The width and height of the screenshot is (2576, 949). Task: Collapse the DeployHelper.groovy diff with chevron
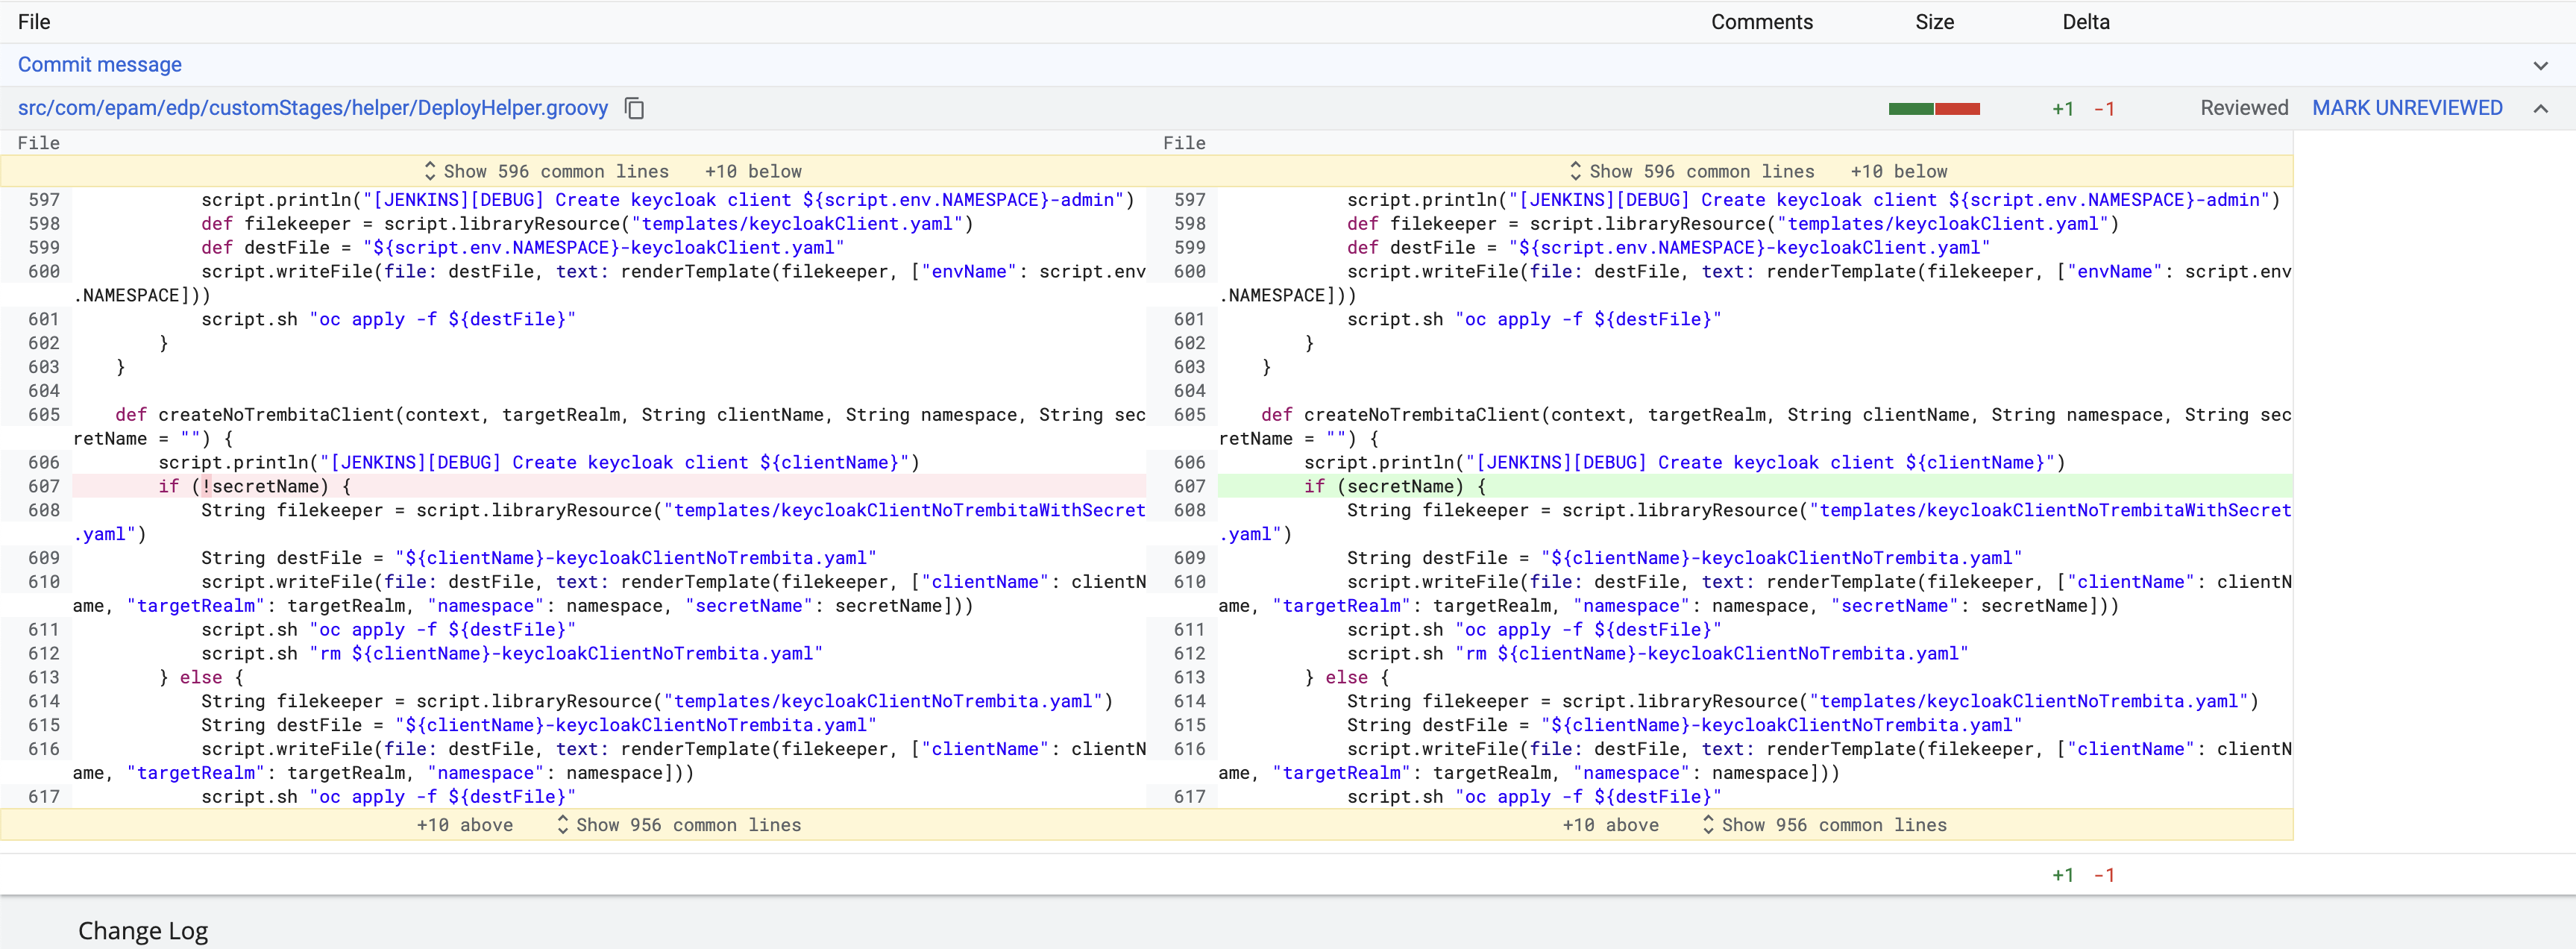[x=2540, y=108]
